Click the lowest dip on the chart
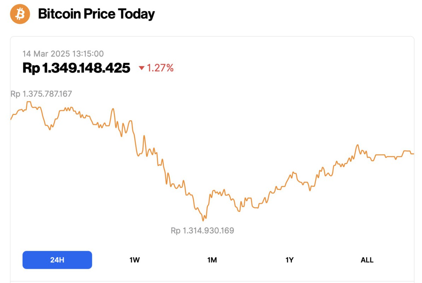The image size is (422, 283). pyautogui.click(x=203, y=220)
